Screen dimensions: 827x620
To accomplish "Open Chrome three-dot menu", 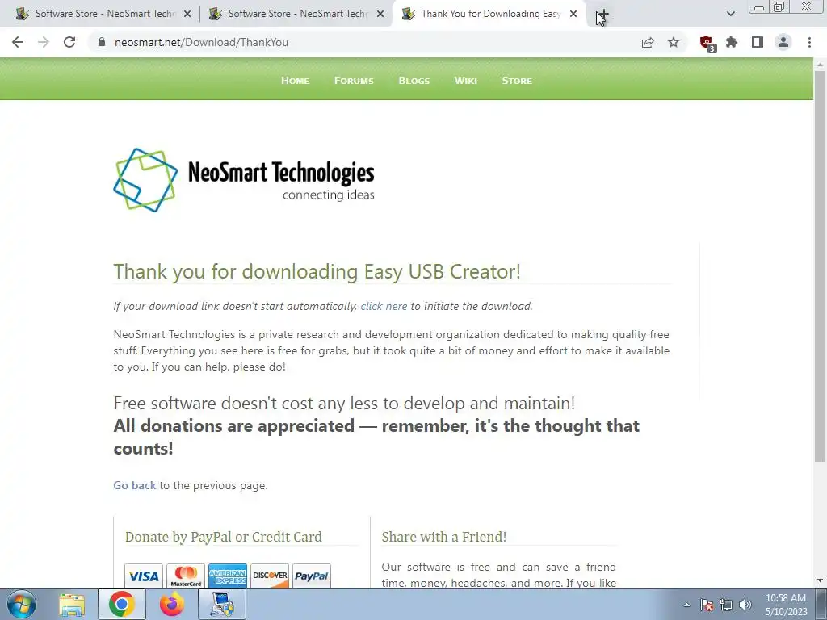I will tap(809, 42).
